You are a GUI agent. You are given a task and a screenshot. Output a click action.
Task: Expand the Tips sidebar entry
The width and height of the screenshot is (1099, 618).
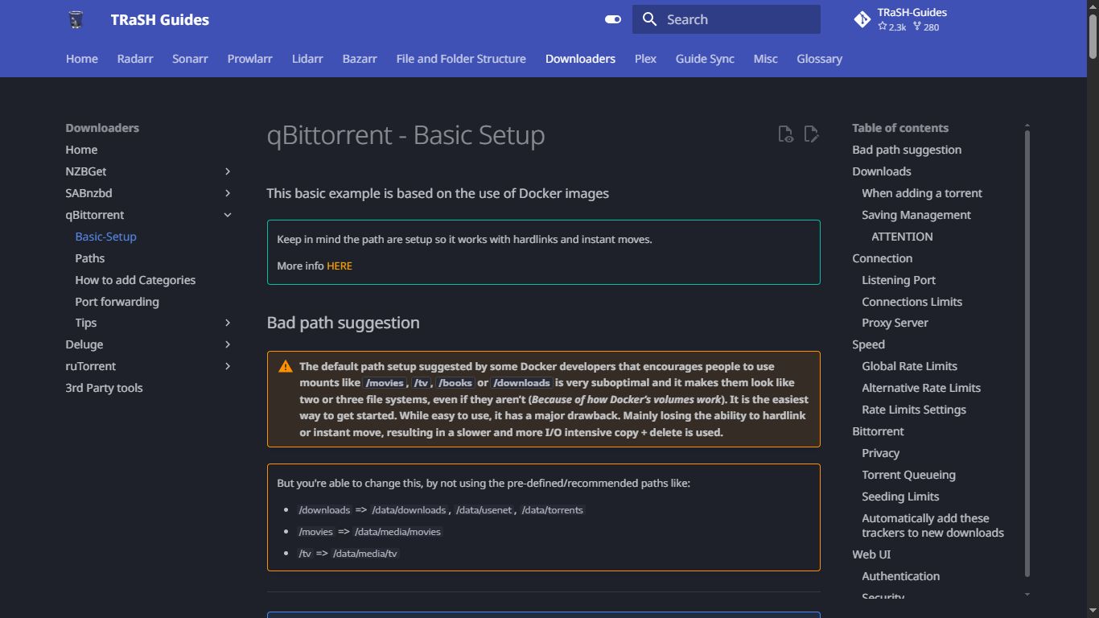[228, 323]
